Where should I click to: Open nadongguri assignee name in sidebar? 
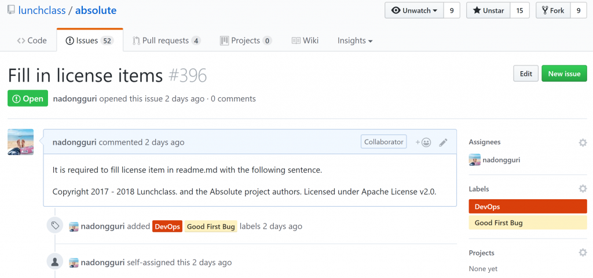[x=501, y=160]
